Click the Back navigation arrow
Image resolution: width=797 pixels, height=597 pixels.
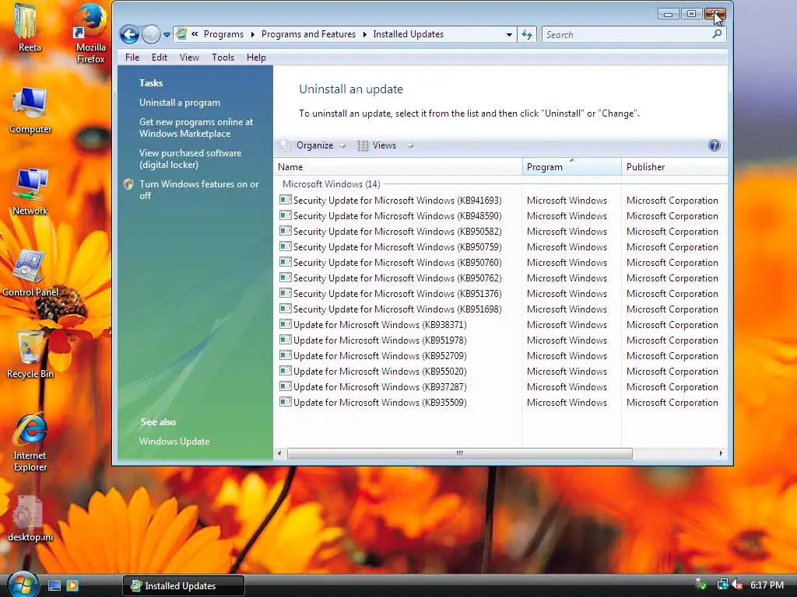[129, 34]
